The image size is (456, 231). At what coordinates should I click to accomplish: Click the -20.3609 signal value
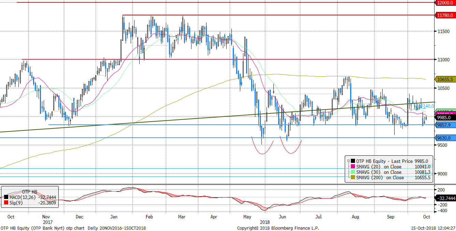[x=47, y=203]
